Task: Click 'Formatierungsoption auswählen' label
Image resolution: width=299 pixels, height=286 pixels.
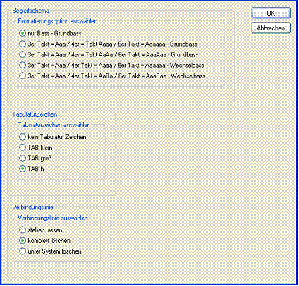Action: click(x=58, y=21)
